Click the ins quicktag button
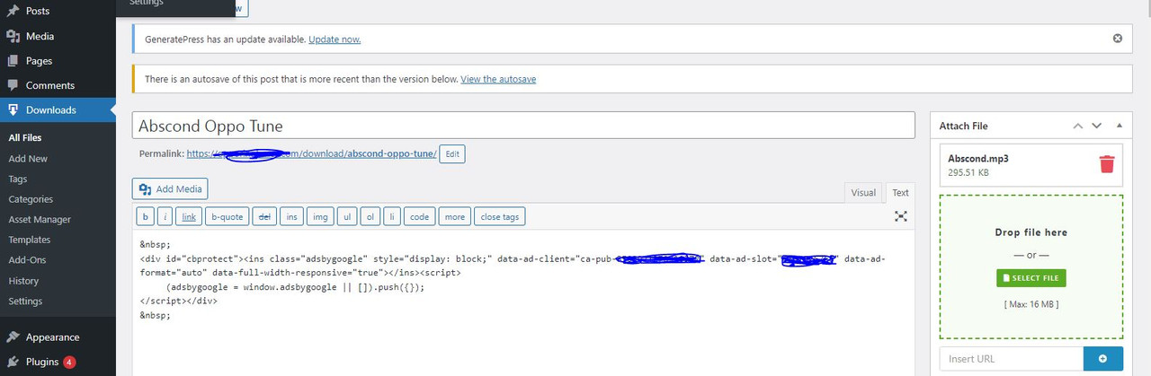This screenshot has height=376, width=1151. (x=292, y=216)
